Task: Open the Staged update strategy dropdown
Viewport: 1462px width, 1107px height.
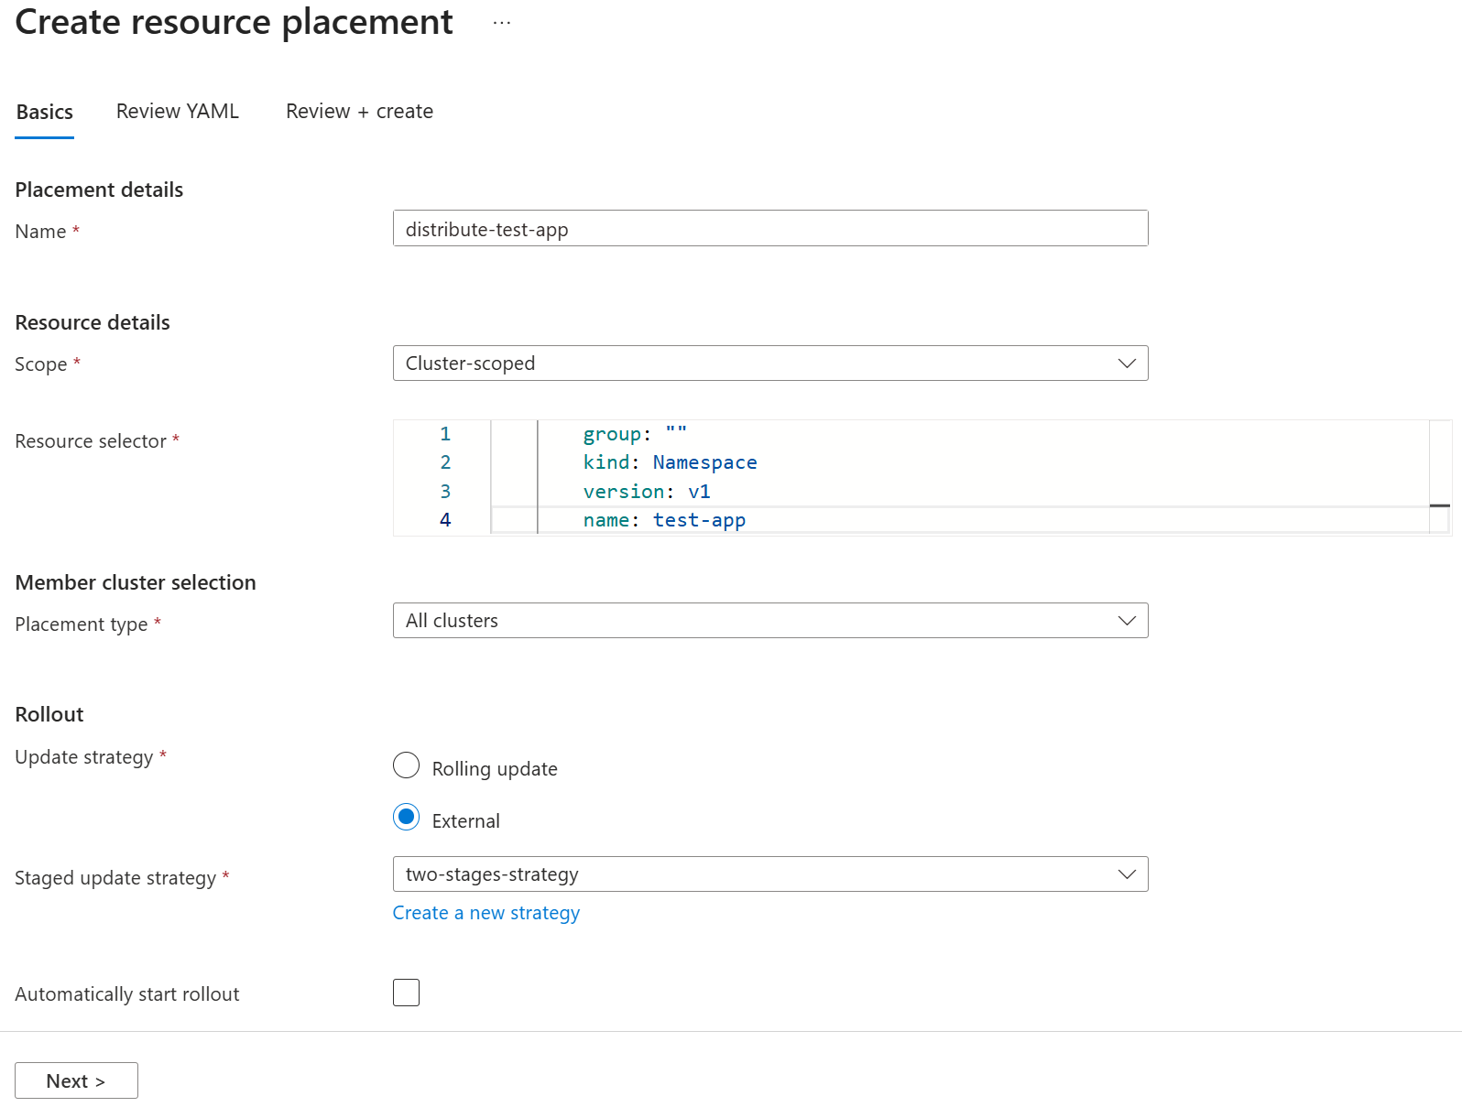Action: point(770,874)
